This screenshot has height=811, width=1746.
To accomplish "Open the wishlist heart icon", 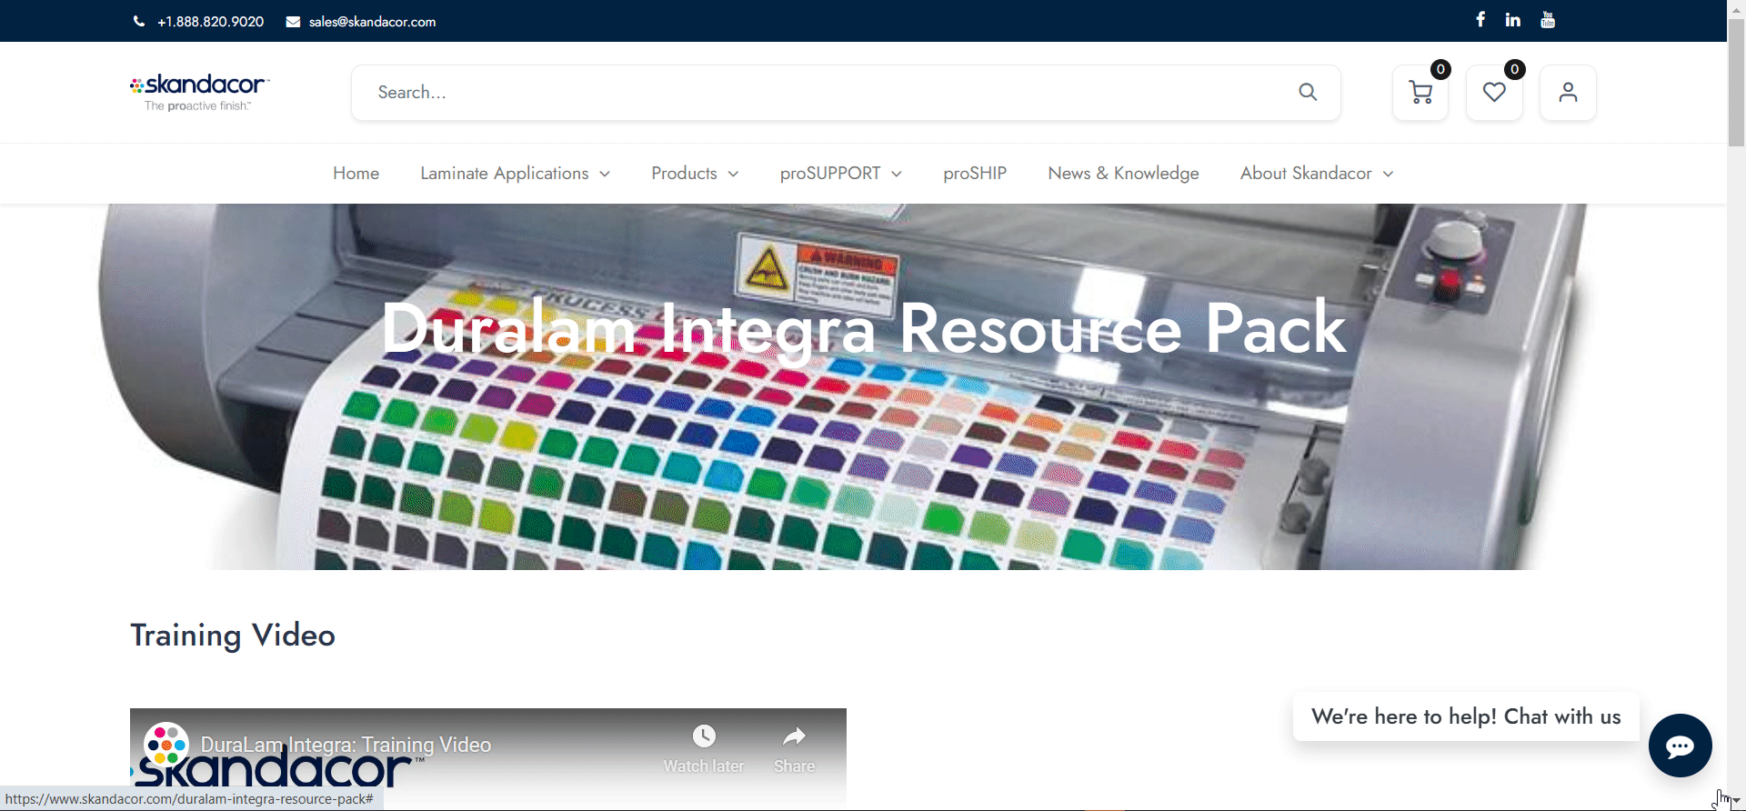I will pos(1494,93).
